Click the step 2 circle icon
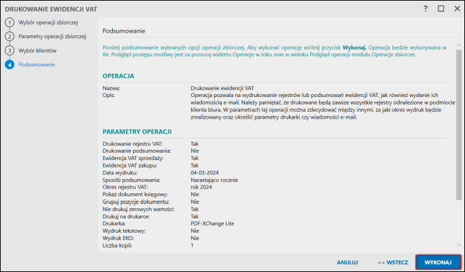This screenshot has height=272, width=465. coord(10,36)
